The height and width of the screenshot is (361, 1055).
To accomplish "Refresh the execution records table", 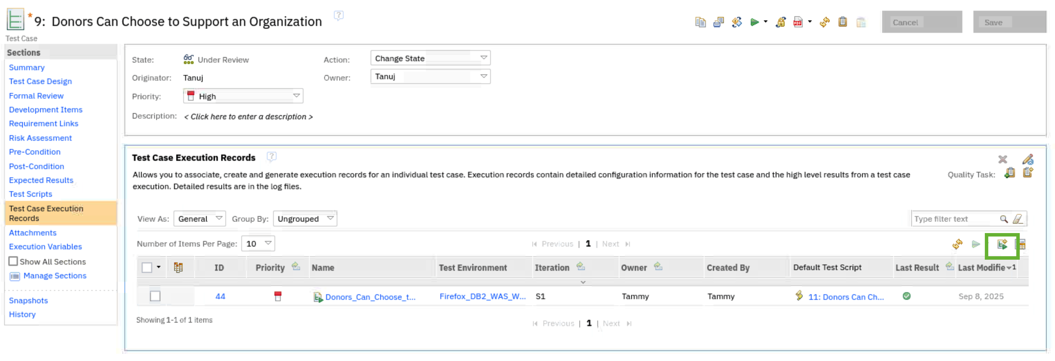I will 957,244.
